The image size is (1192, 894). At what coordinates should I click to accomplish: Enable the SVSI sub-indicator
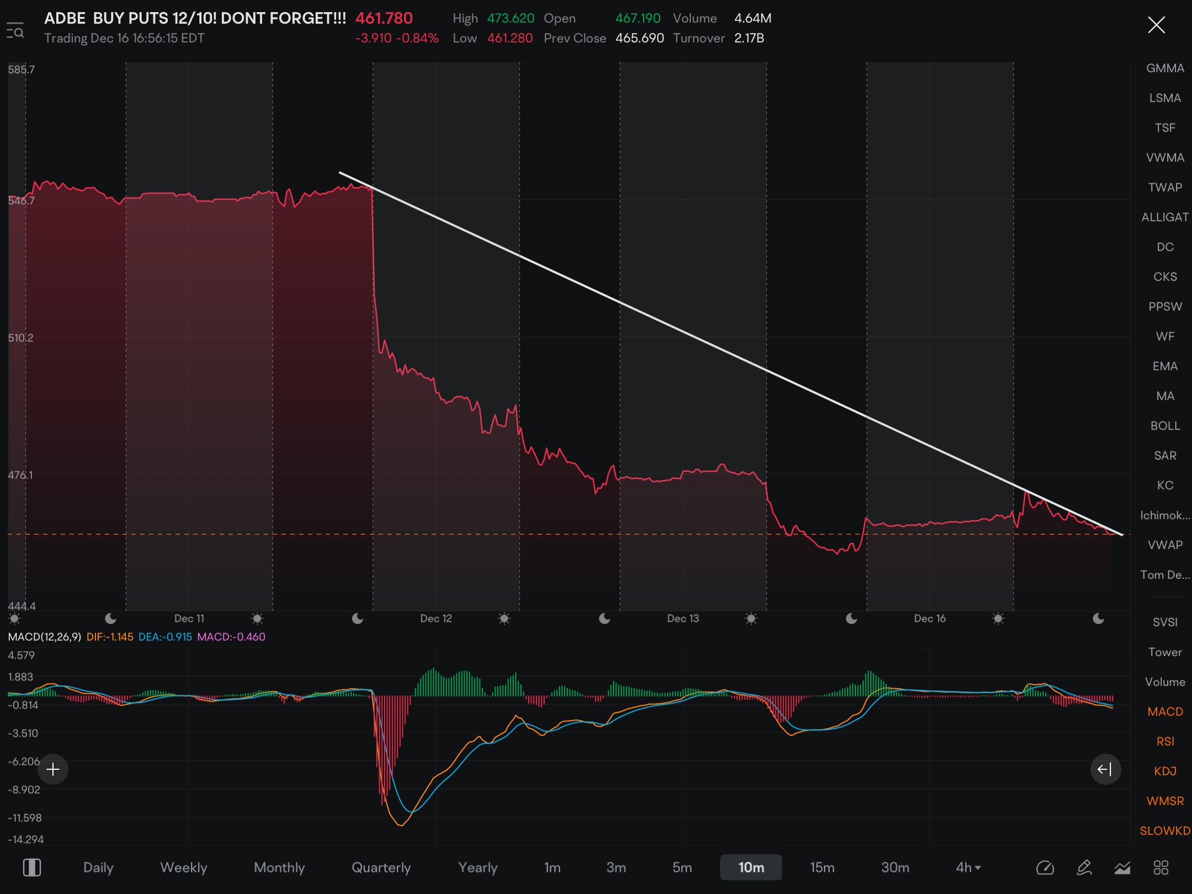pos(1165,622)
